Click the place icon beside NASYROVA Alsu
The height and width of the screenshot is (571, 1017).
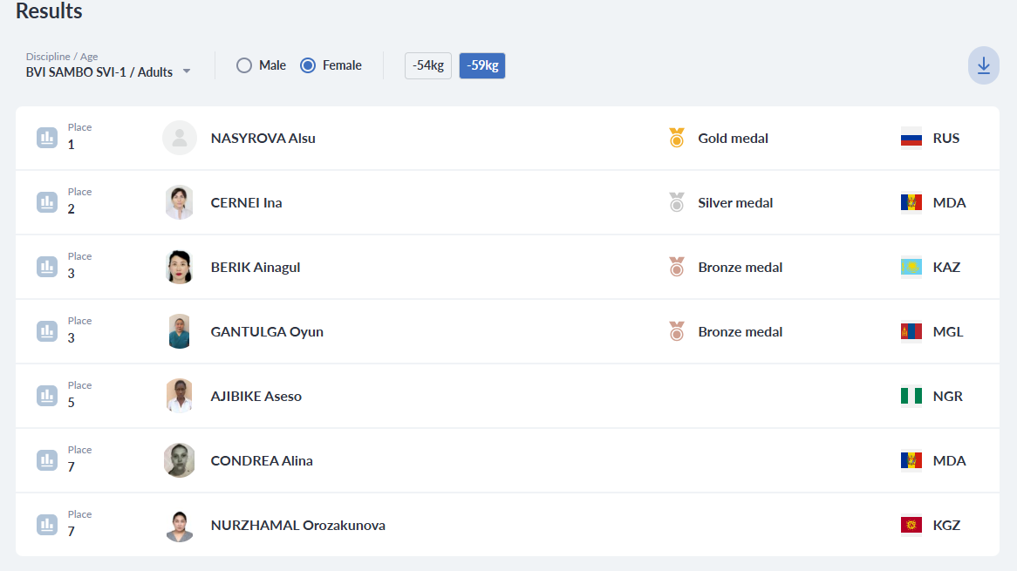coord(47,138)
